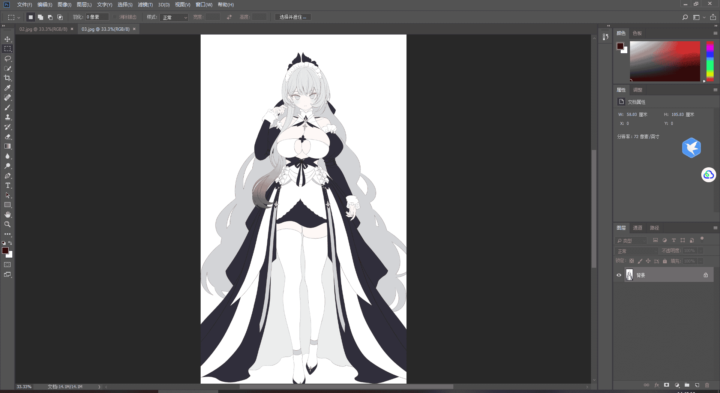
Task: Select the Lasso tool
Action: coord(7,58)
